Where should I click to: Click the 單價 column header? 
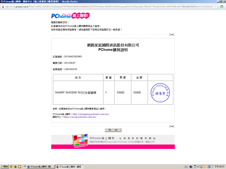click(123, 77)
